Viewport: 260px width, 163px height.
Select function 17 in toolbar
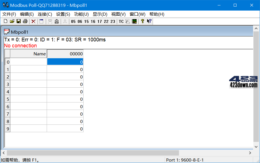100,21
